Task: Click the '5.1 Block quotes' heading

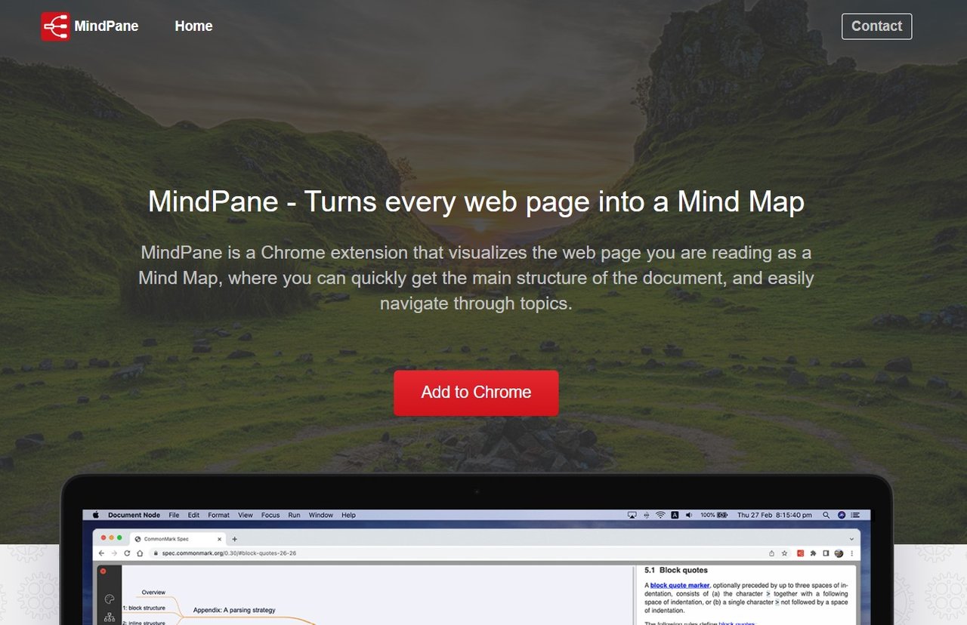Action: [x=676, y=570]
